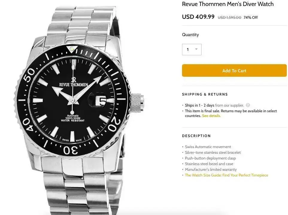The height and width of the screenshot is (215, 288).
Task: Open the Quantity dropdown
Action: coord(192,50)
